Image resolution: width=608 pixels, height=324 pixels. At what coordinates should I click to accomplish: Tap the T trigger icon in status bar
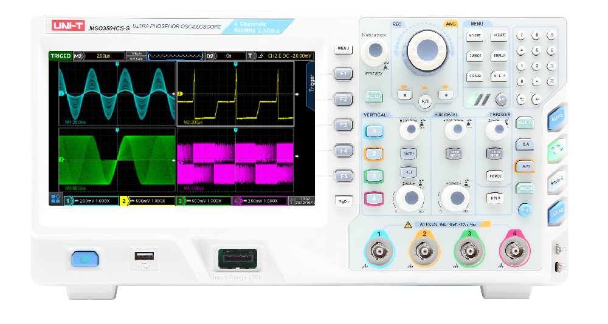[250, 56]
